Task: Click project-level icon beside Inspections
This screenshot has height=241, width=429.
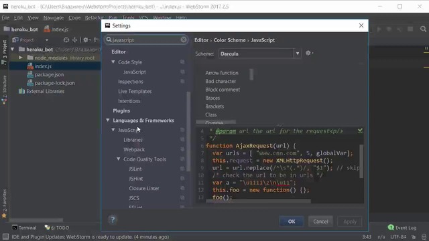Action: click(182, 82)
